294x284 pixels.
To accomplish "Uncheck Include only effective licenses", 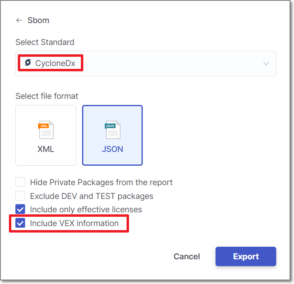I will click(x=20, y=209).
